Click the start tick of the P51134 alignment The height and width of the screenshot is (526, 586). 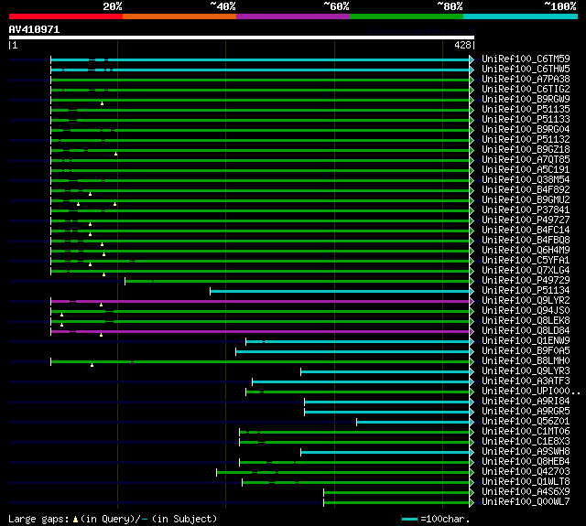pyautogui.click(x=210, y=291)
